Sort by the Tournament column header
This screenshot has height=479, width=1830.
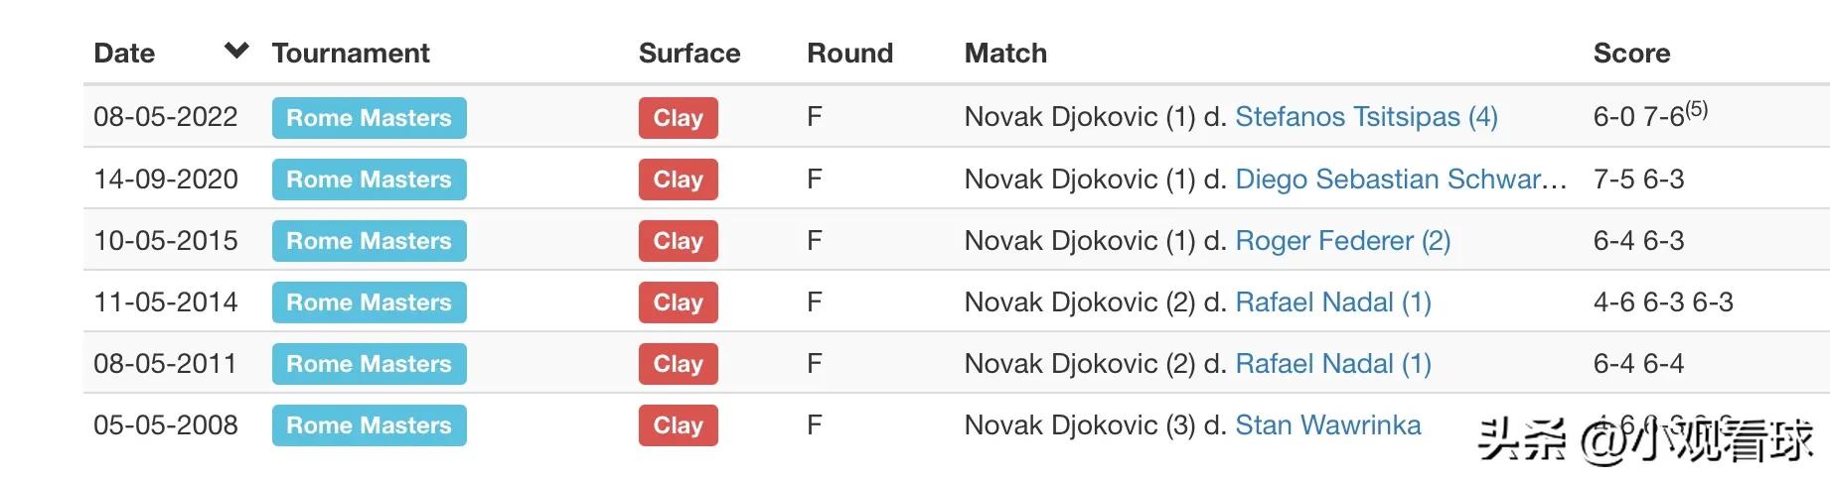point(351,53)
